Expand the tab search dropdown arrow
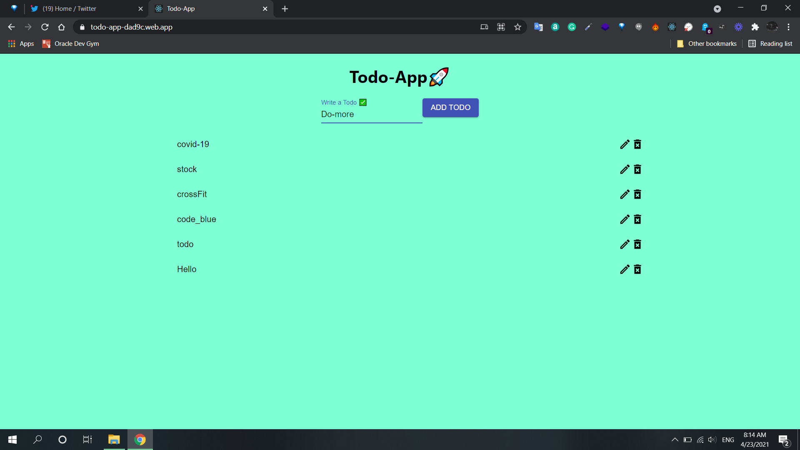Screen dimensions: 800x450 click(717, 9)
